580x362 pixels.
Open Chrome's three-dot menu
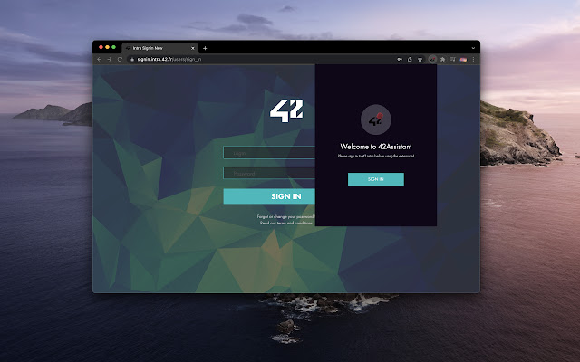(x=473, y=59)
